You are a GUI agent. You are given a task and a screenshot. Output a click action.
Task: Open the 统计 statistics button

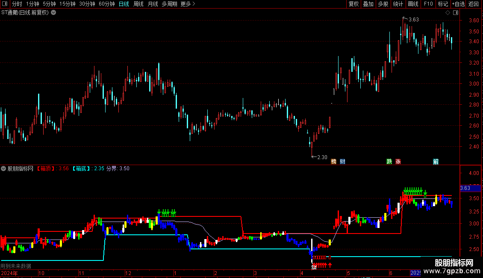pyautogui.click(x=398, y=4)
